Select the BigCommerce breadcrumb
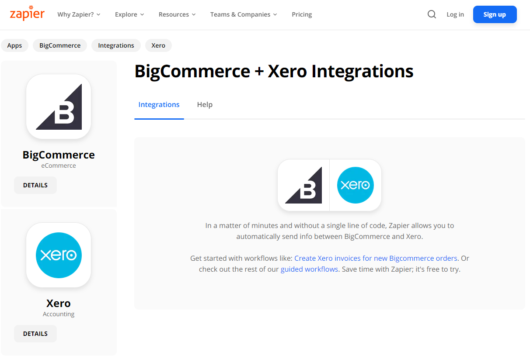The height and width of the screenshot is (359, 530). (x=60, y=45)
